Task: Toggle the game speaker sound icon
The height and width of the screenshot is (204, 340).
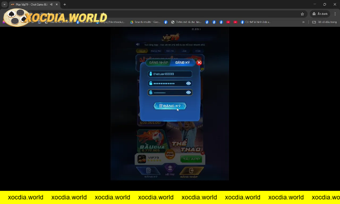Action: click(138, 44)
